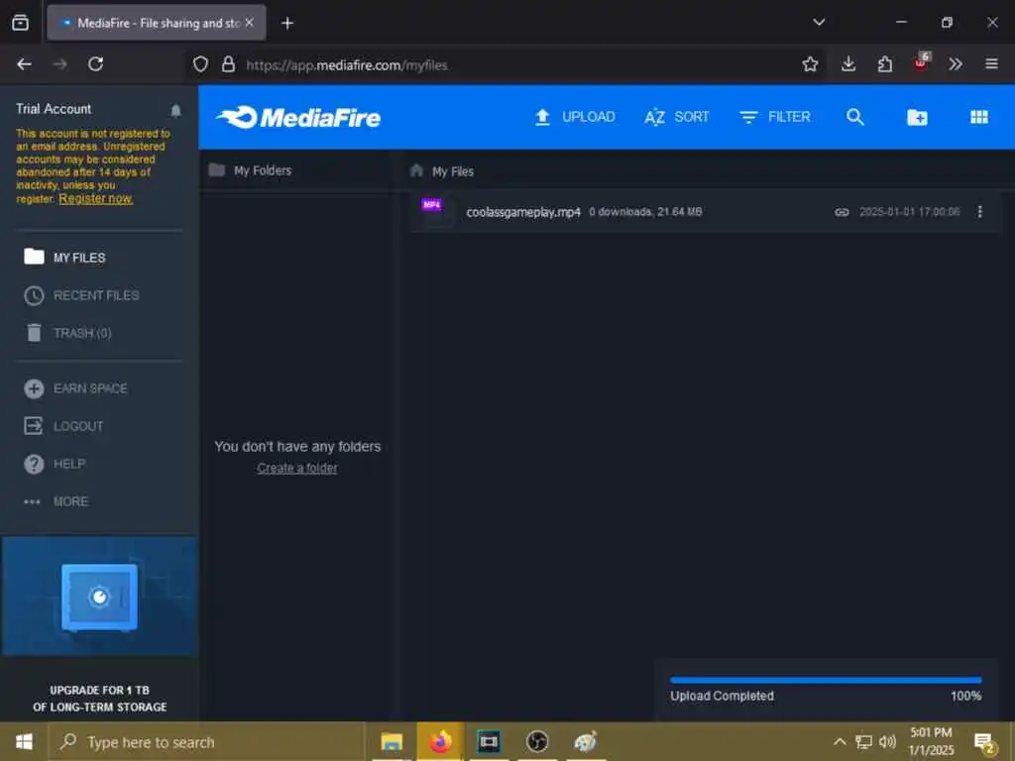The image size is (1015, 761).
Task: Click the Trial Account heading
Action: pyautogui.click(x=54, y=109)
